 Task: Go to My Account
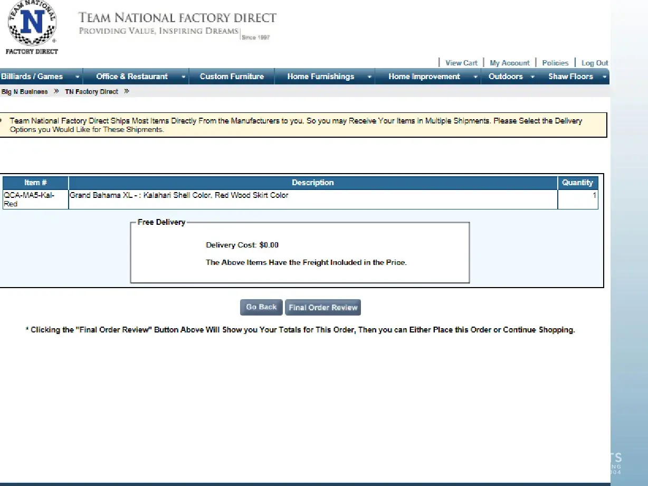(509, 63)
